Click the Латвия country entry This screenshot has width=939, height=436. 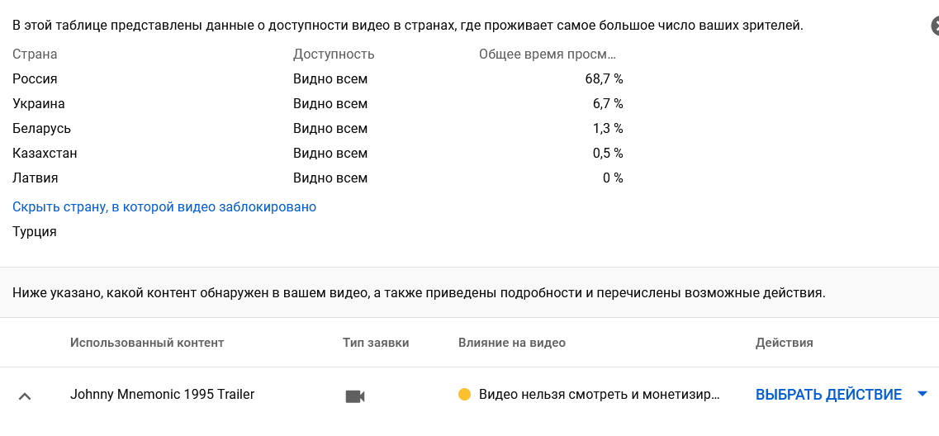pos(35,178)
